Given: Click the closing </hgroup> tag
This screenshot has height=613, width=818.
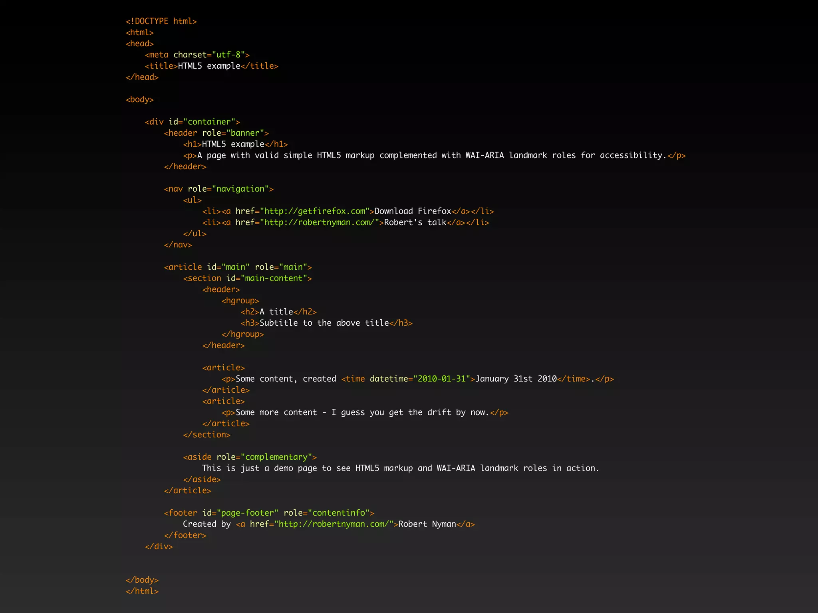Looking at the screenshot, I should point(243,334).
